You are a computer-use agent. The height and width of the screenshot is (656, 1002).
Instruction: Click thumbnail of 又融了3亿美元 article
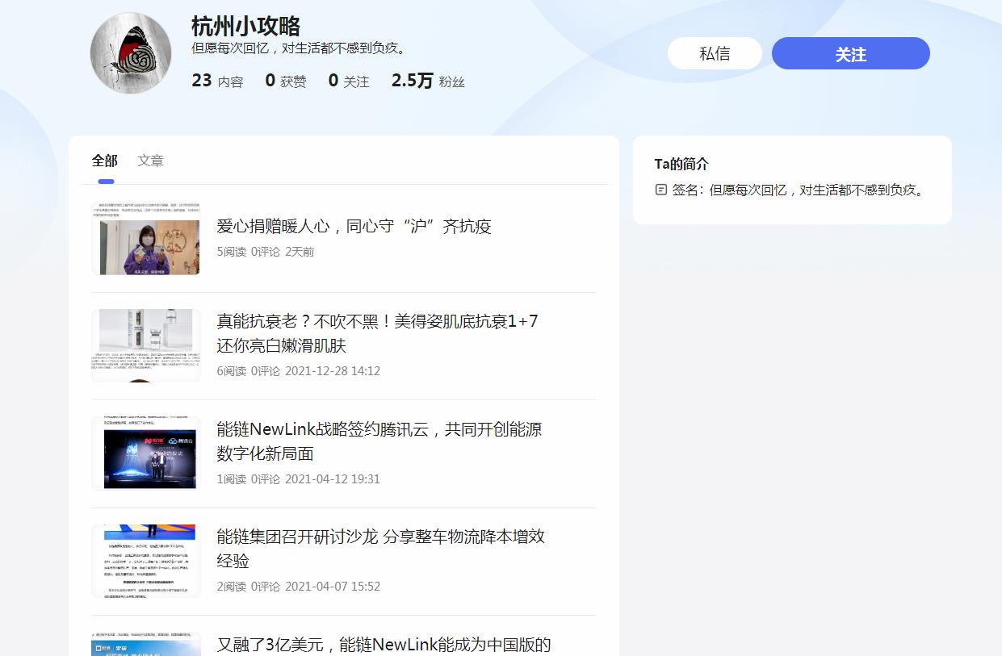coord(146,644)
